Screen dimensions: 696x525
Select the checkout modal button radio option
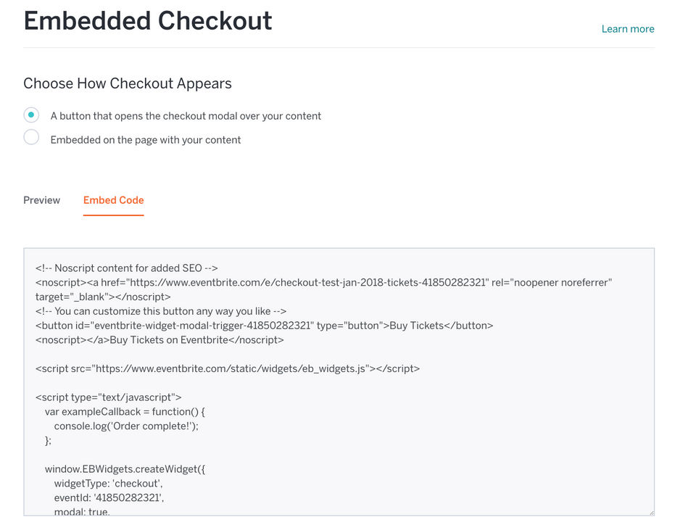[31, 115]
